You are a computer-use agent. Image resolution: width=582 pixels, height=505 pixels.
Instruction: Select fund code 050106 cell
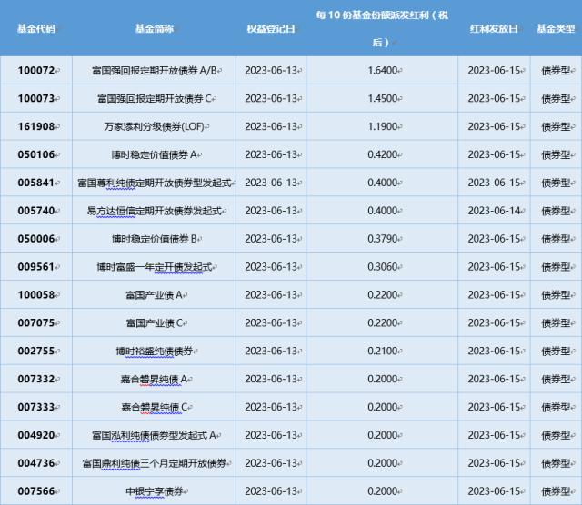pos(36,154)
